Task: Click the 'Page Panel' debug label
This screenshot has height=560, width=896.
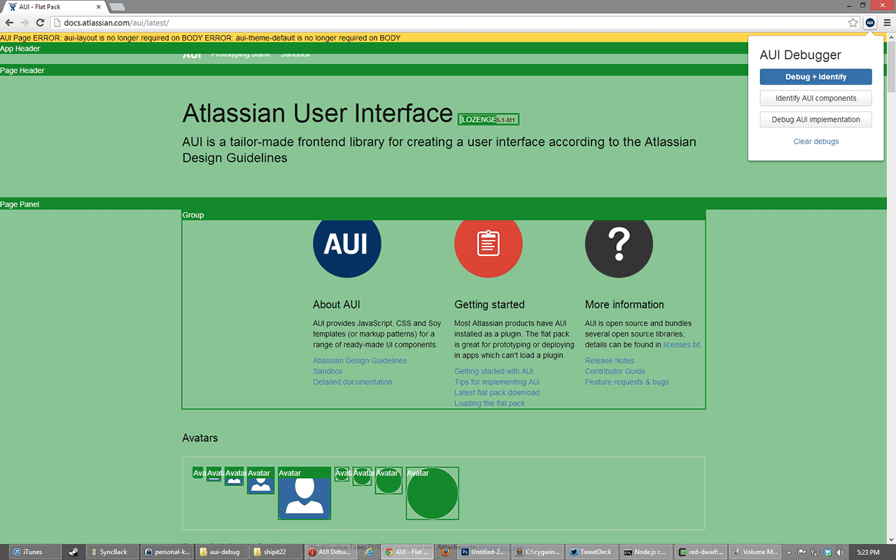Action: pos(20,204)
